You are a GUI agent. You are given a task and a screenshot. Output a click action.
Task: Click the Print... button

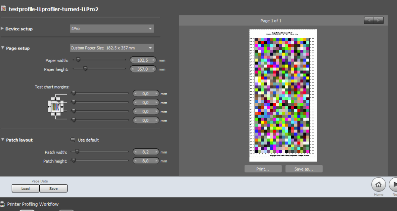263,169
